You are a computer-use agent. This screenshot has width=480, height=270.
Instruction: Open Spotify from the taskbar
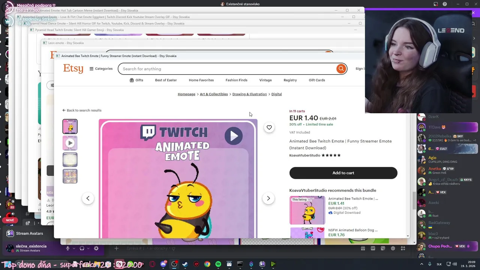218,264
